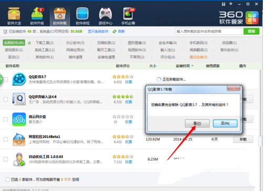The height and width of the screenshot is (191, 265).
Task: Select the 不常用(2) category
Action: tap(137, 57)
